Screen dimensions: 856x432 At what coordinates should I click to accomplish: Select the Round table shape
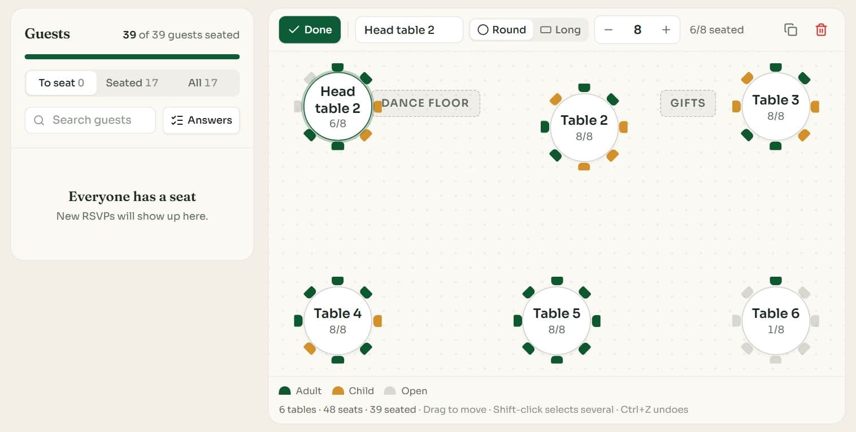tap(502, 30)
